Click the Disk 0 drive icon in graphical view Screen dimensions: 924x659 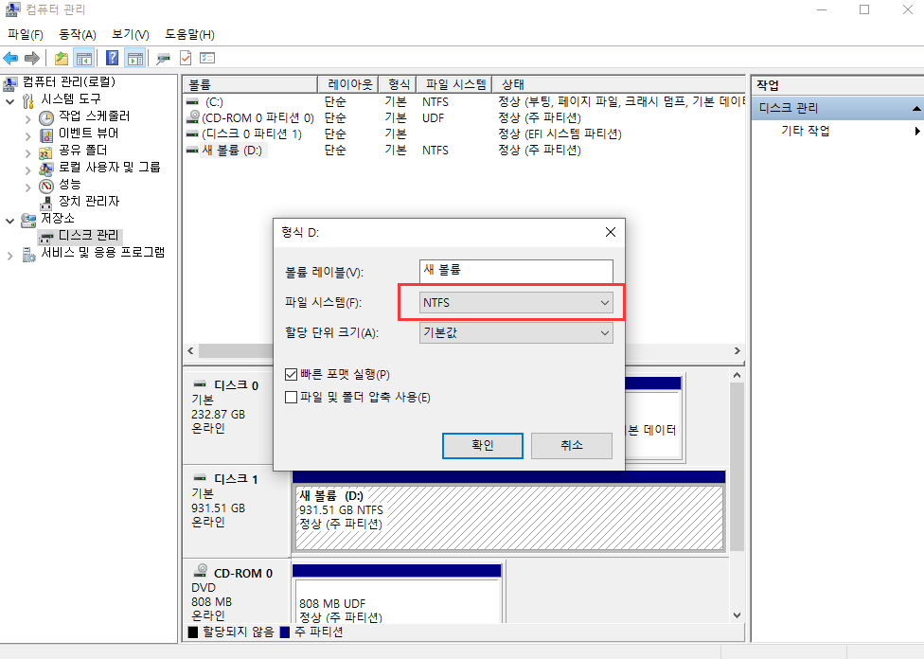pyautogui.click(x=200, y=383)
